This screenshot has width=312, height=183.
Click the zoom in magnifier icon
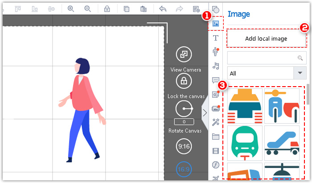click(x=70, y=9)
